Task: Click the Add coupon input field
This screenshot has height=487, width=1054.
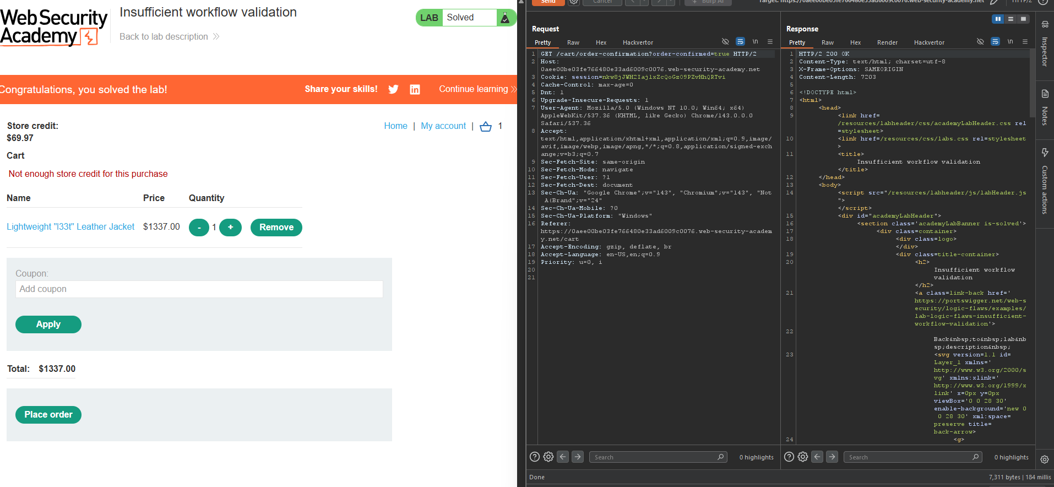Action: (x=199, y=289)
